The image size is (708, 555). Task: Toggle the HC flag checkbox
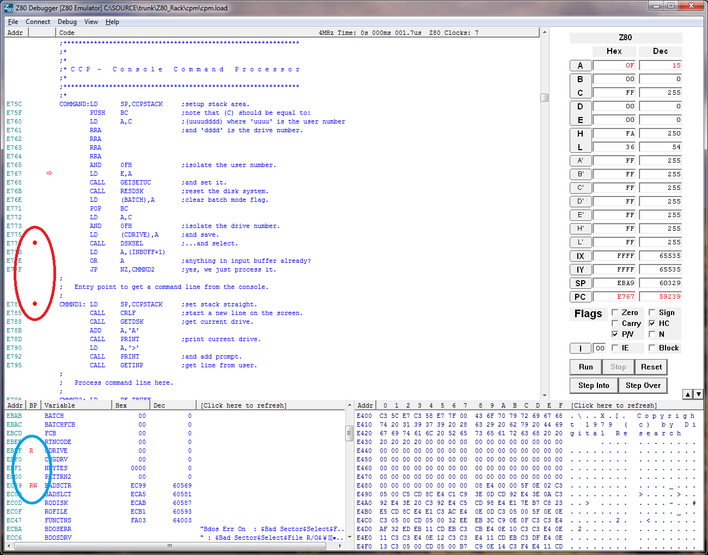tap(652, 323)
